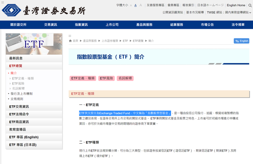Select 簡介 in the sidebar

14,73
